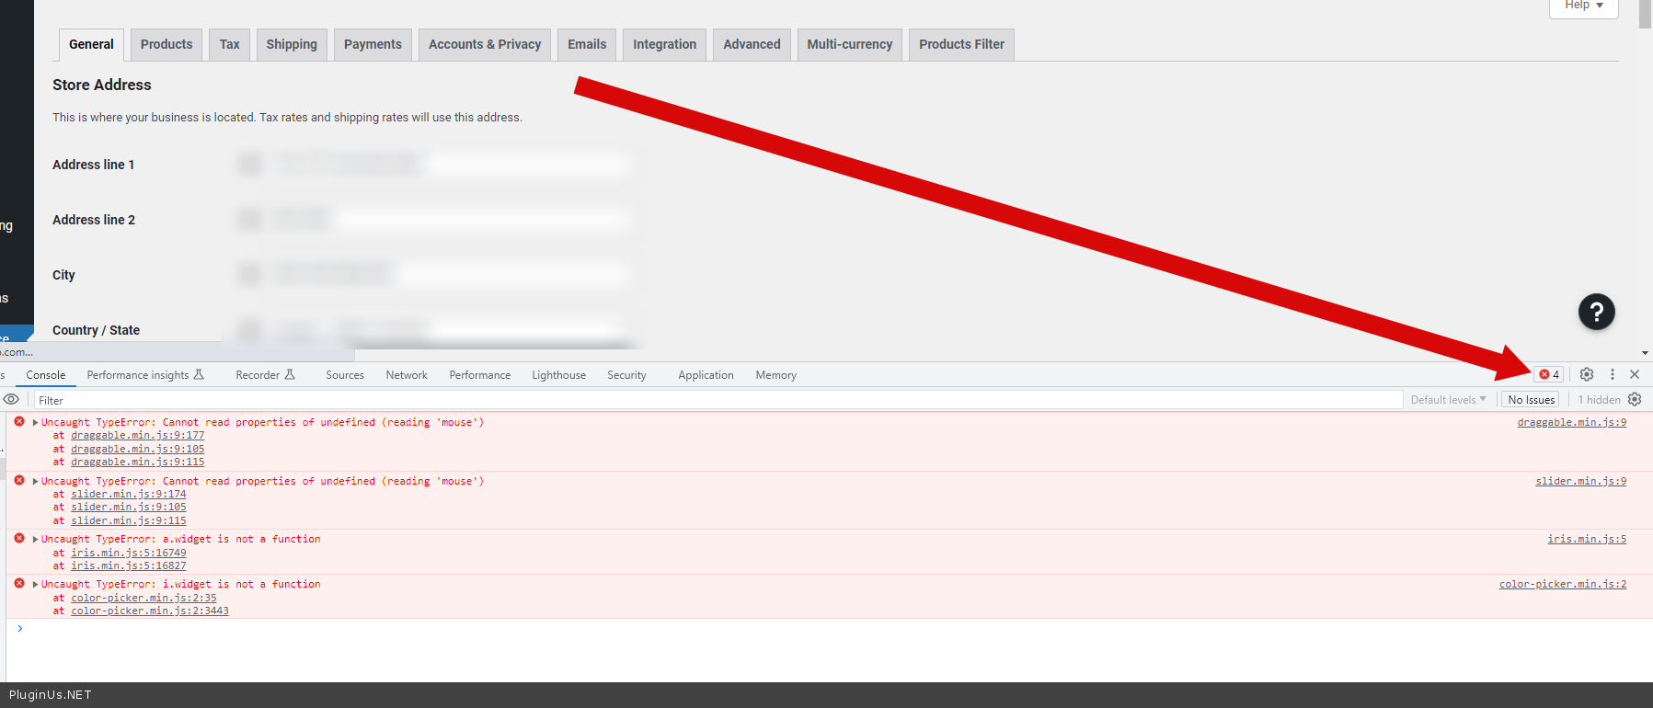
Task: Open DevTools three-dot more options menu
Action: click(x=1612, y=374)
